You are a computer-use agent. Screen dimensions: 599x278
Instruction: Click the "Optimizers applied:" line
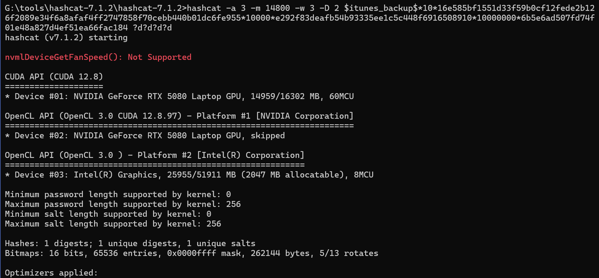pos(51,273)
